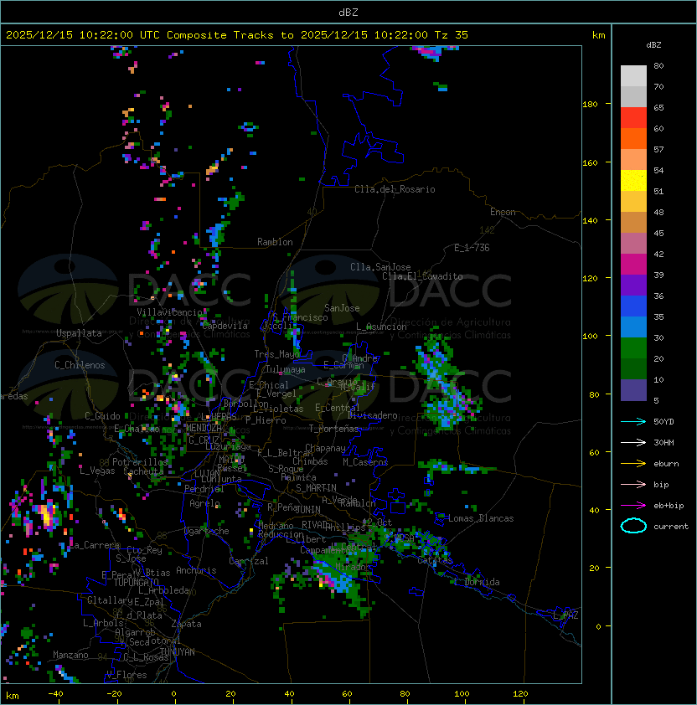Viewport: 697px width, 705px height.
Task: Click the 'L_PAZ' label
Action: (566, 616)
